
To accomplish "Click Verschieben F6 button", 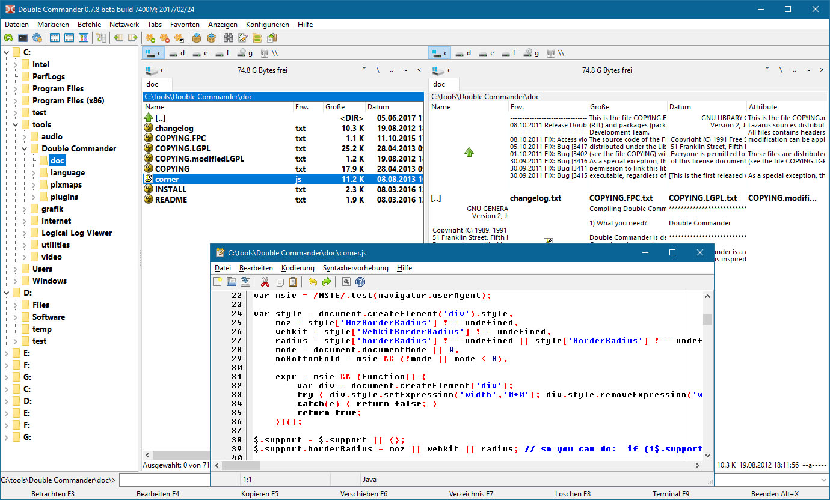I will 364,494.
